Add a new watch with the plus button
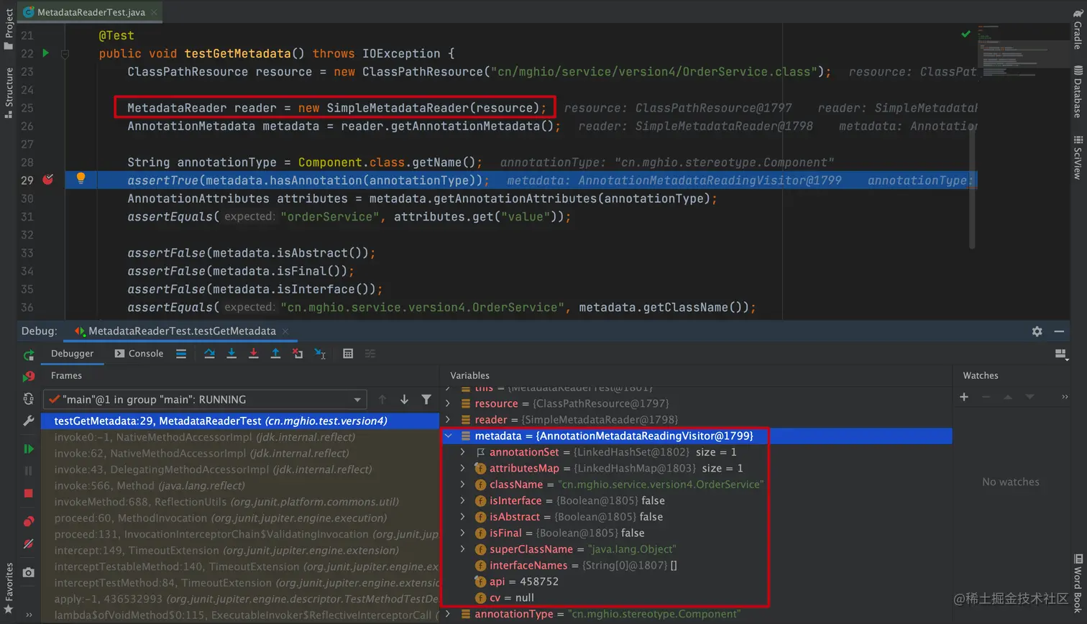The image size is (1087, 624). coord(963,396)
